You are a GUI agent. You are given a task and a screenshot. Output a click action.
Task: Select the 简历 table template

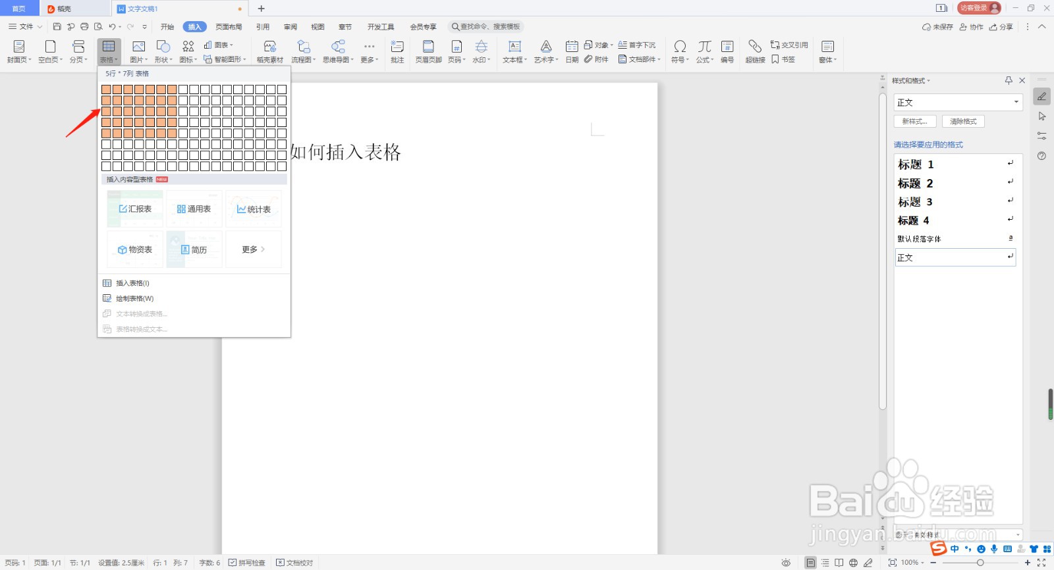pos(194,249)
